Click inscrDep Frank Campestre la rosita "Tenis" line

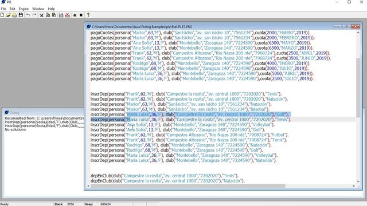coord(186,94)
